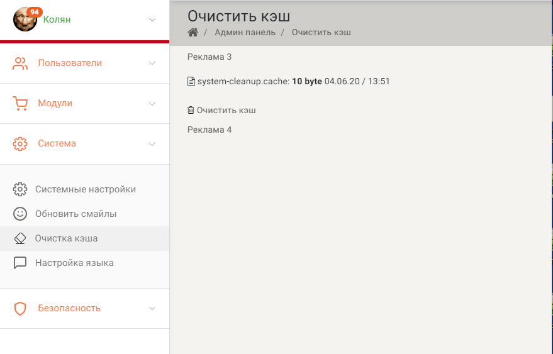Click the eraser icon for Очистка кэша

[20, 238]
